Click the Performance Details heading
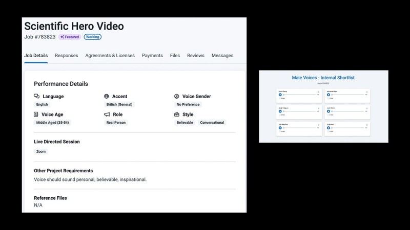The width and height of the screenshot is (410, 230). click(61, 84)
